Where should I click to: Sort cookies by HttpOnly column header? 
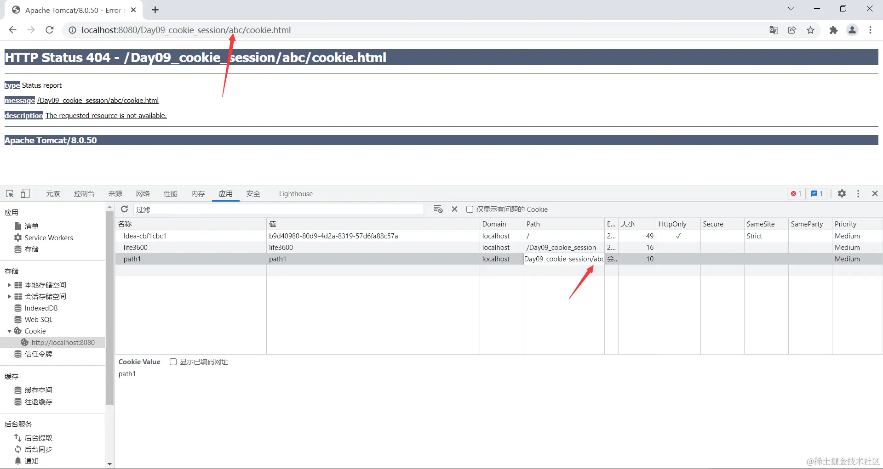coord(678,224)
